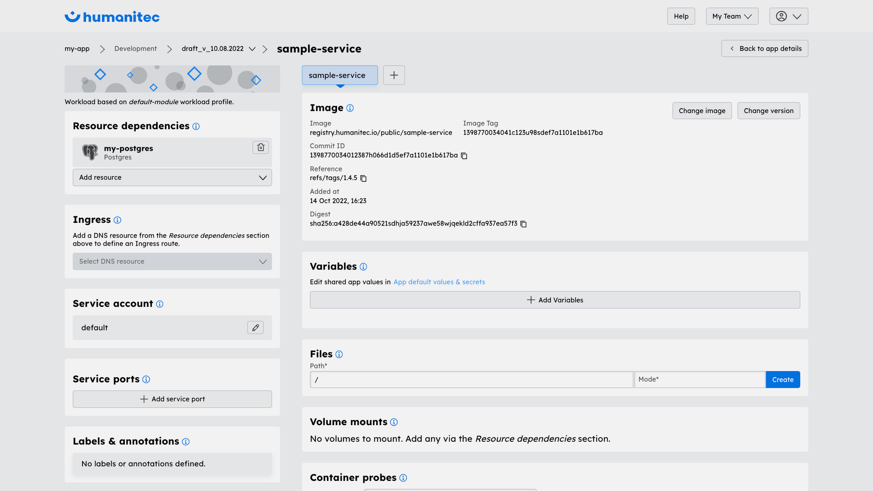
Task: Open the My Team menu
Action: (x=732, y=16)
